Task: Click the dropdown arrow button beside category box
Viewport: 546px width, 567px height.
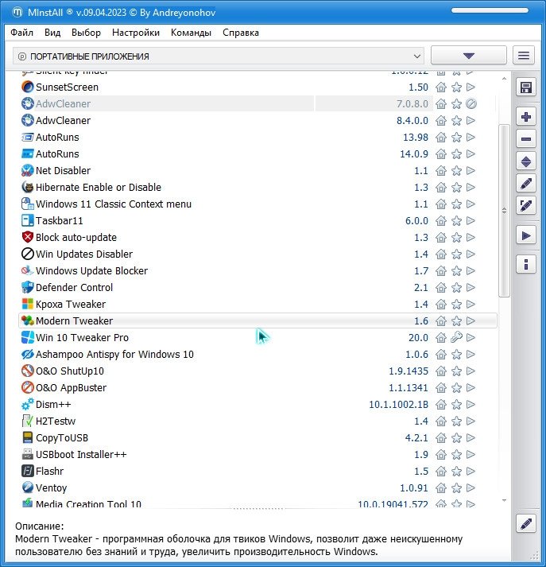Action: [468, 56]
